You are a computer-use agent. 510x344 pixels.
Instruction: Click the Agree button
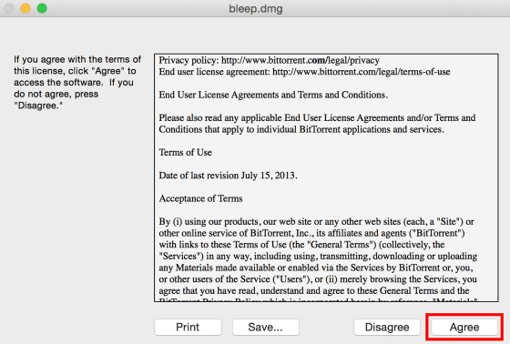tap(464, 327)
